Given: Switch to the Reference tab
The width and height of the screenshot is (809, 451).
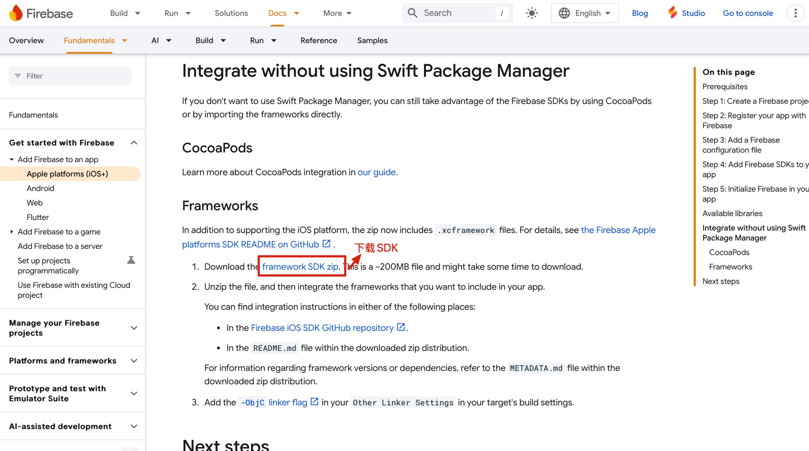Looking at the screenshot, I should click(318, 41).
